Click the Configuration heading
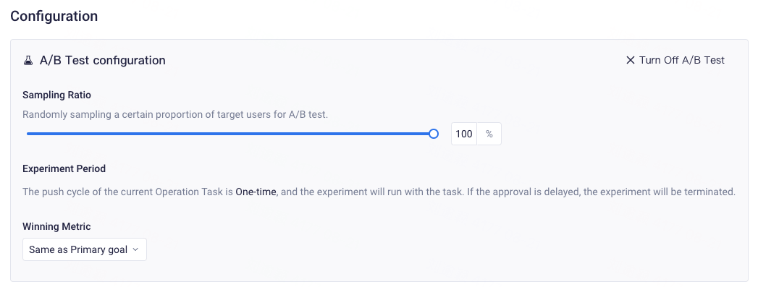Viewport: 758px width, 287px height. tap(54, 16)
